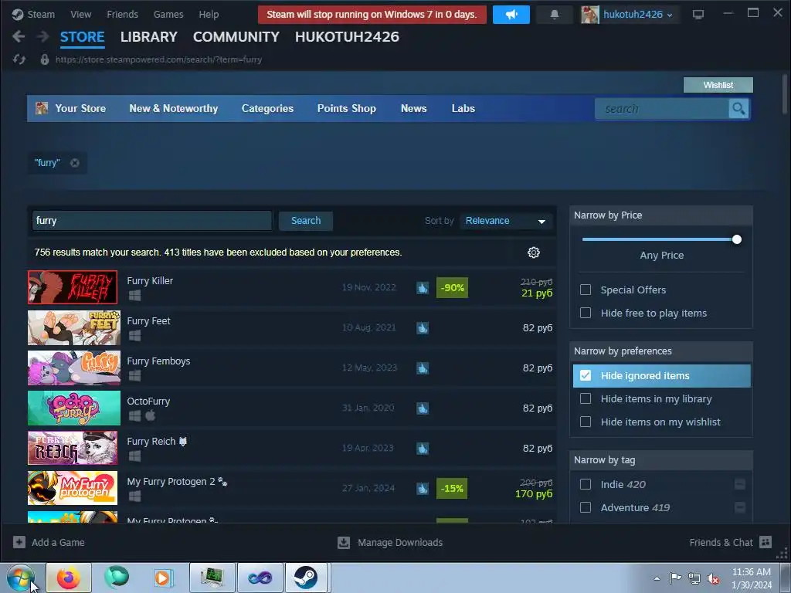Click the furry search term field
The image size is (791, 593).
point(152,221)
